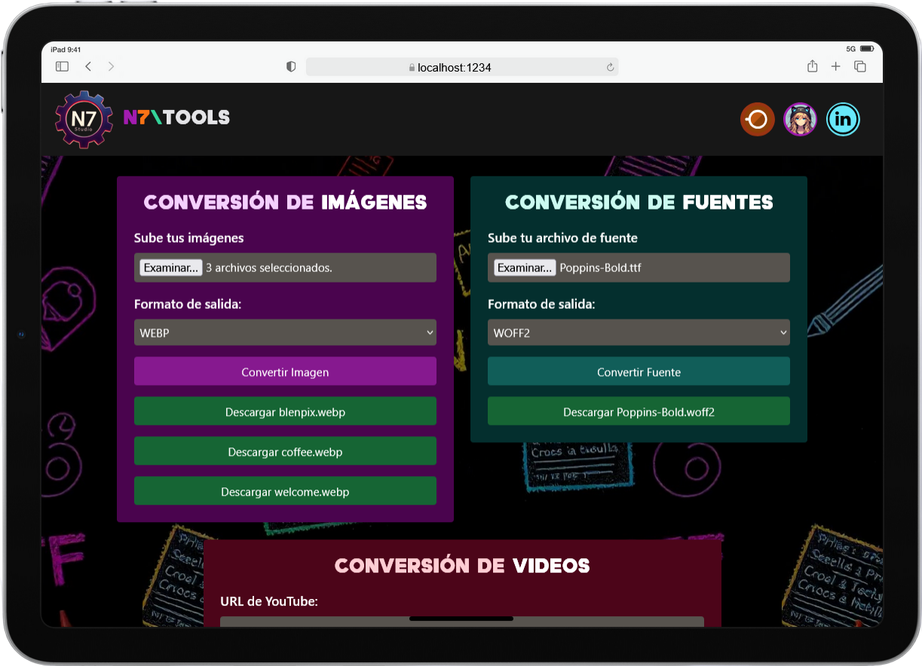922x666 pixels.
Task: Click the N7 Studio gear logo
Action: coord(83,119)
